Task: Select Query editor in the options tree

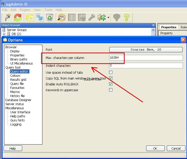Action: point(20,71)
